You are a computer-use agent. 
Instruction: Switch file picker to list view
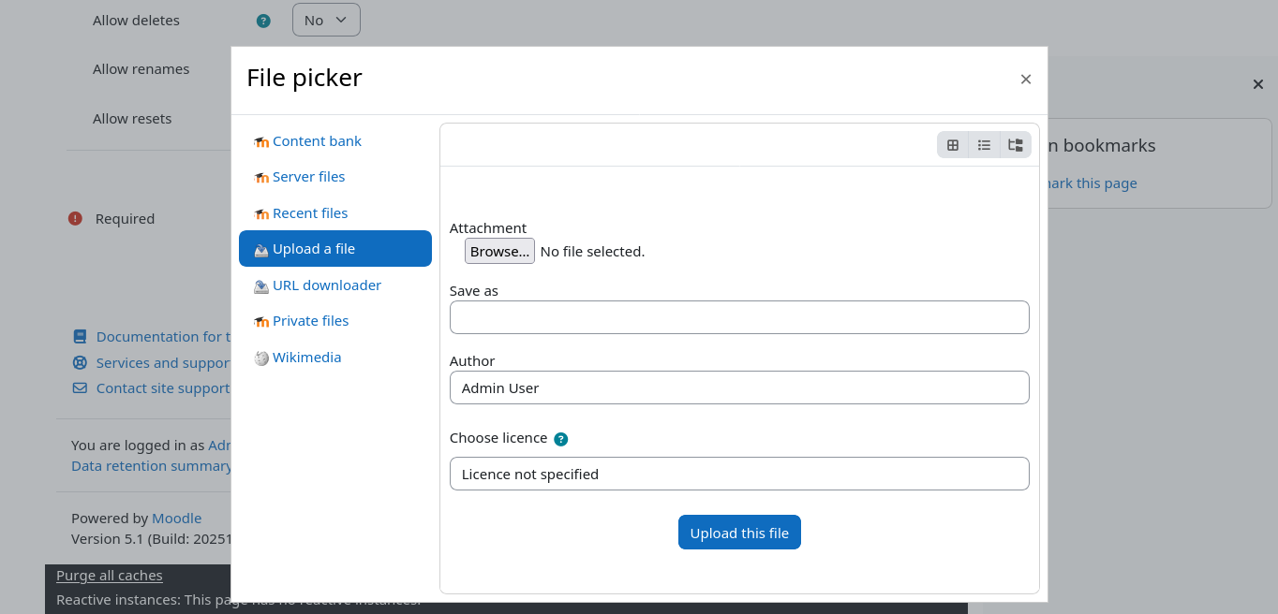point(984,145)
